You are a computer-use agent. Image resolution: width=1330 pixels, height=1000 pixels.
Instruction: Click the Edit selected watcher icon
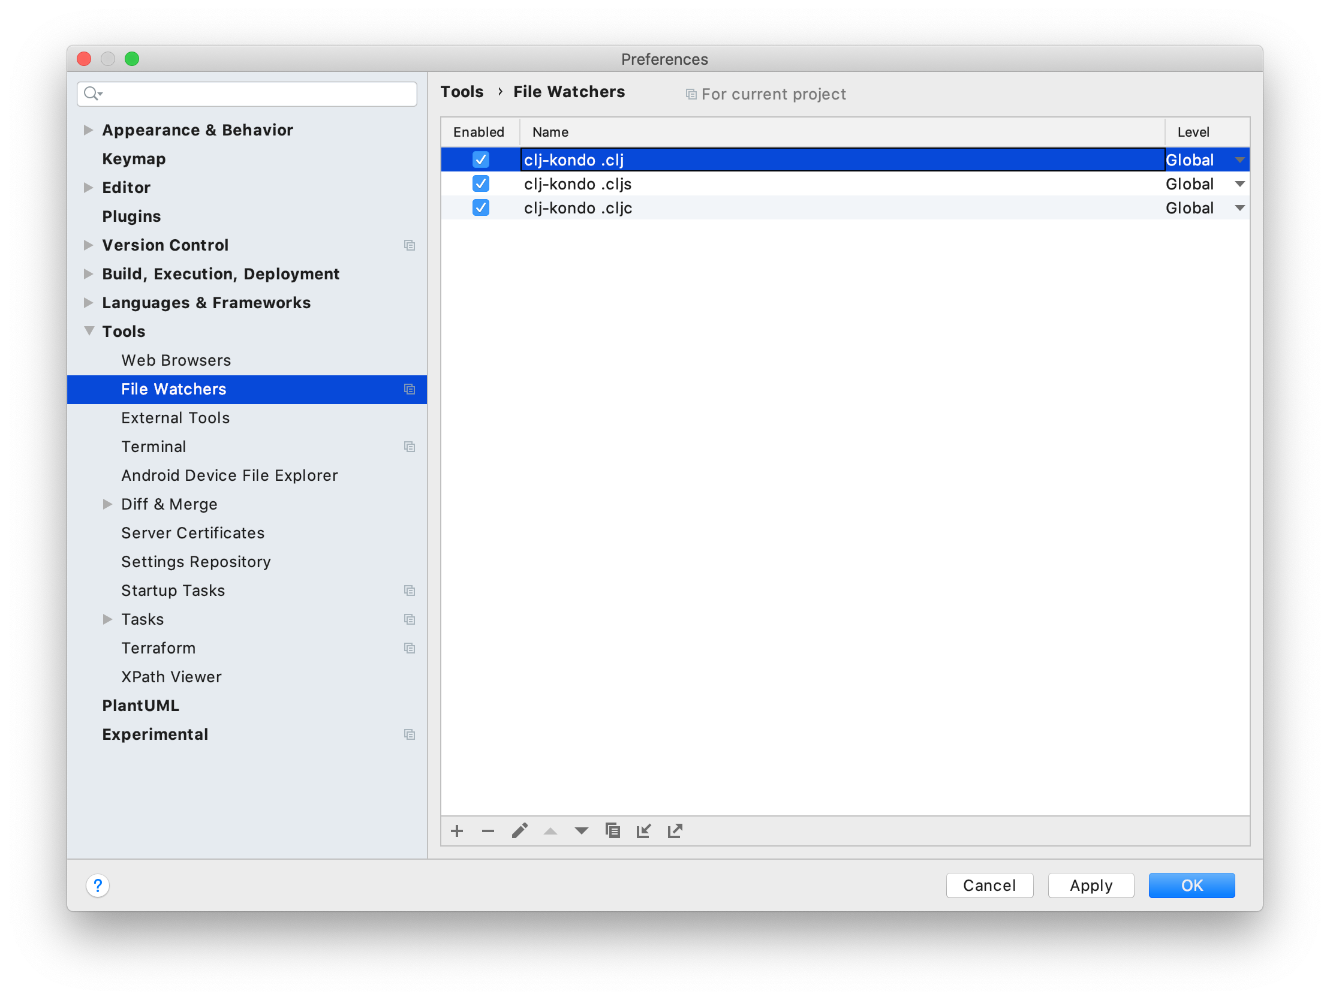click(519, 831)
